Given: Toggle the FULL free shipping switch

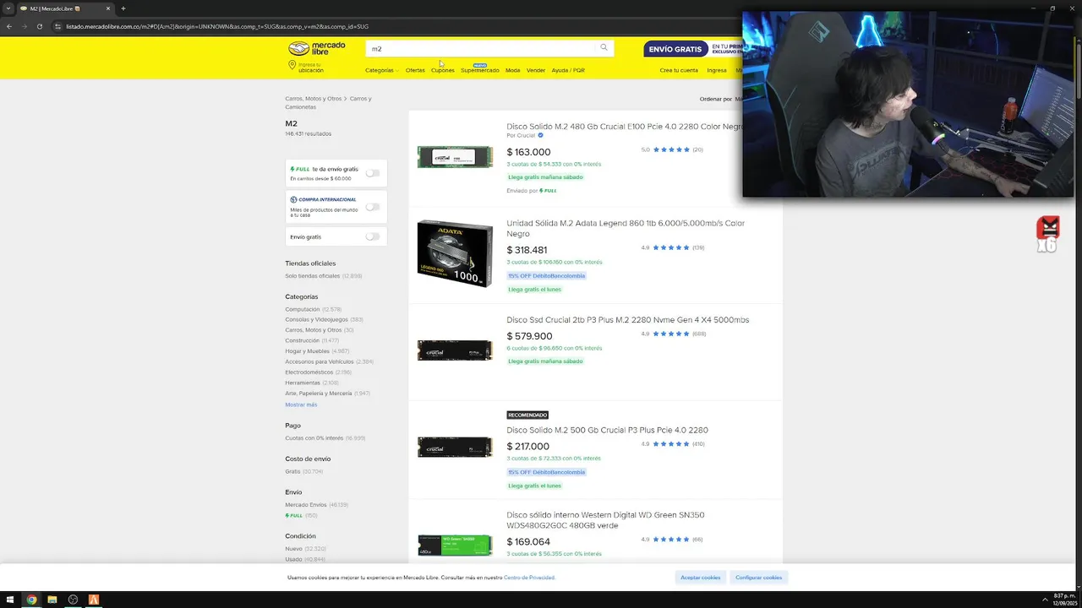Looking at the screenshot, I should (x=372, y=173).
